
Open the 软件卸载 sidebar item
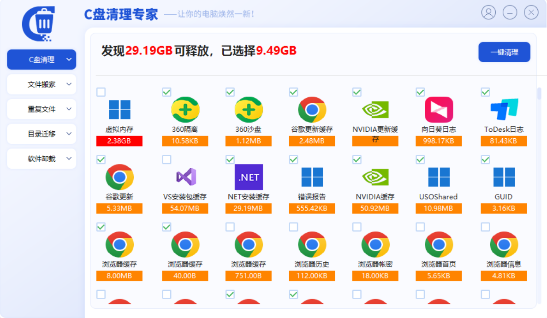click(x=42, y=159)
